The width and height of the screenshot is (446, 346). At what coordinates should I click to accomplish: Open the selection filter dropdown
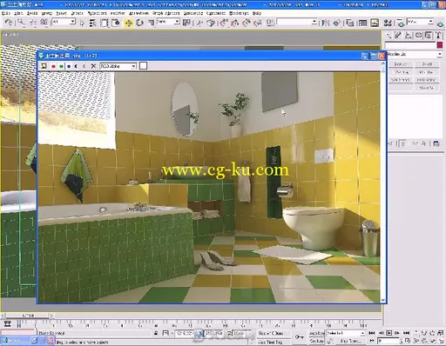click(64, 22)
